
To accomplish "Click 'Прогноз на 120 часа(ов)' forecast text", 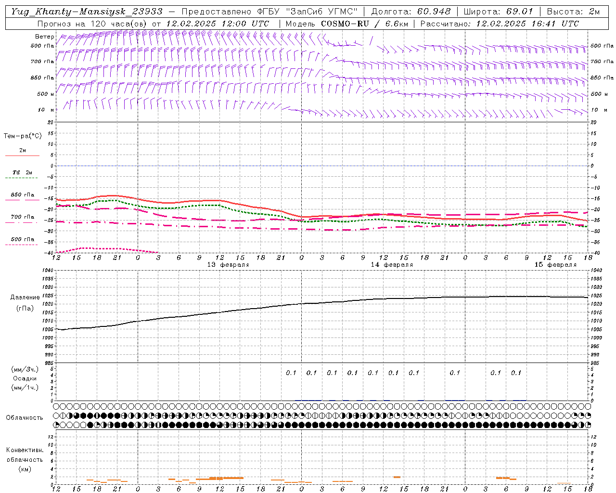I will pyautogui.click(x=92, y=24).
